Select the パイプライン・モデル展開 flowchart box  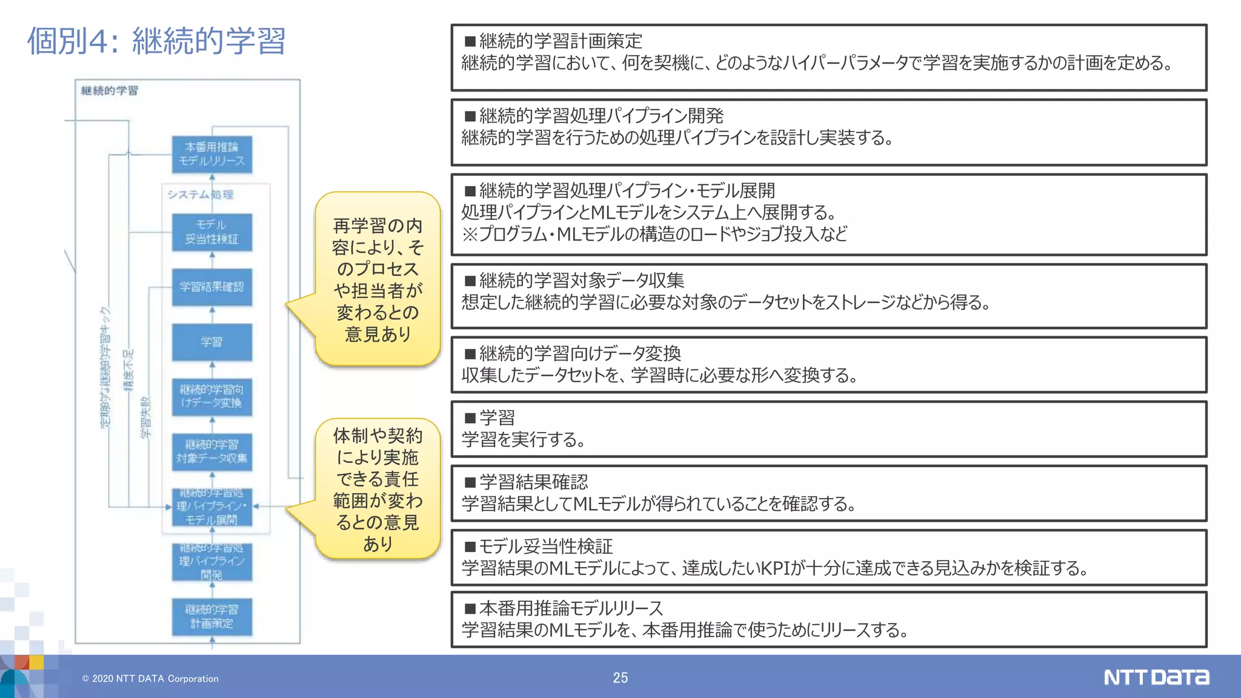tap(211, 507)
